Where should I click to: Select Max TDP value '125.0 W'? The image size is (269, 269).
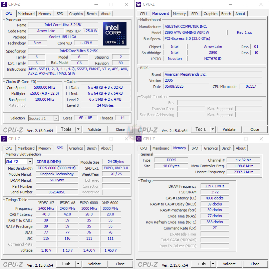point(90,31)
